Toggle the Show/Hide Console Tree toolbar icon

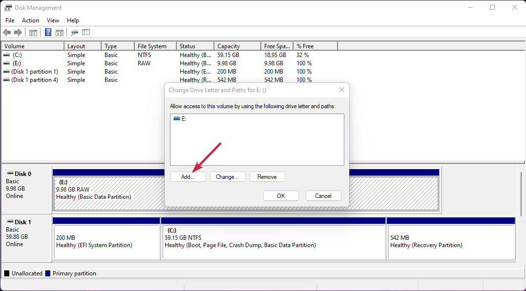(x=33, y=33)
